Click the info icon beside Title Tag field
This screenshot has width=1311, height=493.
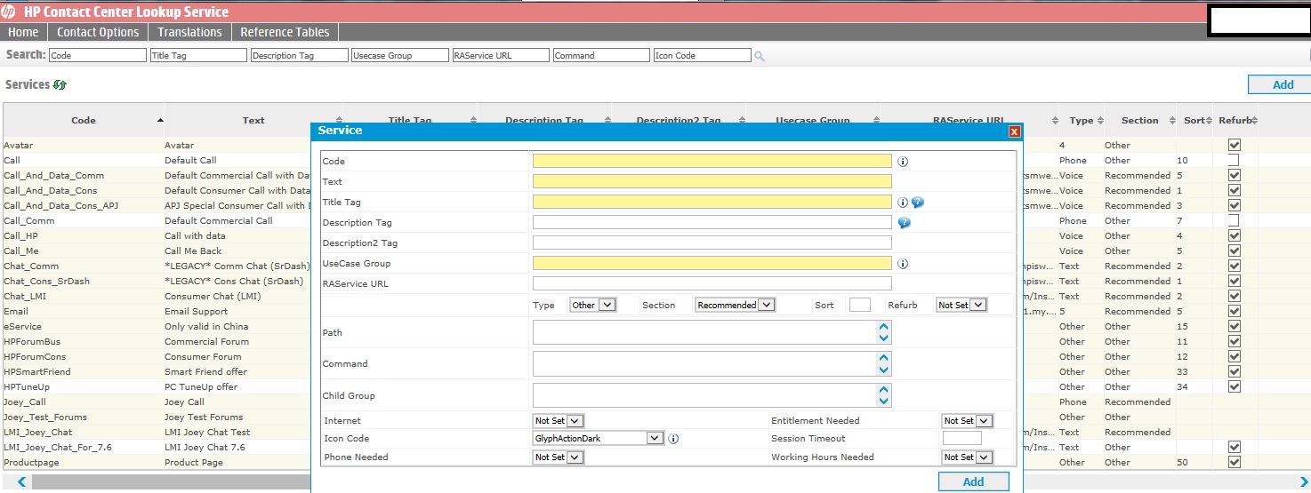903,203
